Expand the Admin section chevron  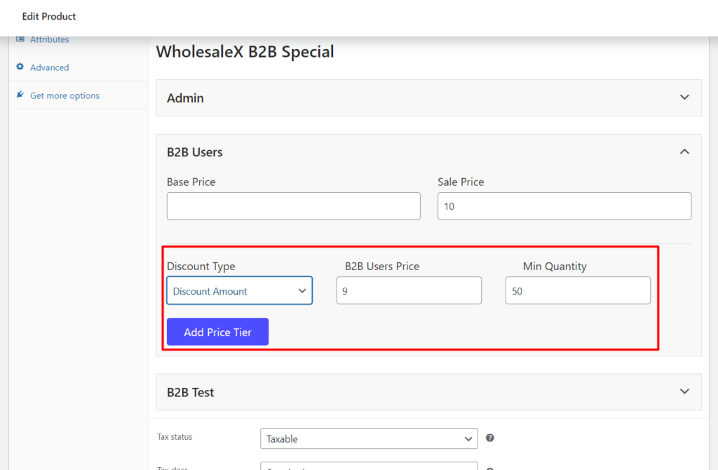(684, 97)
